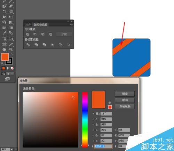Image resolution: width=174 pixels, height=151 pixels.
Task: Select the Mesh tool
Action: click(x=4, y=28)
